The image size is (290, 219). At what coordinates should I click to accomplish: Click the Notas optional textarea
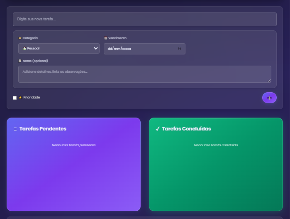click(145, 74)
